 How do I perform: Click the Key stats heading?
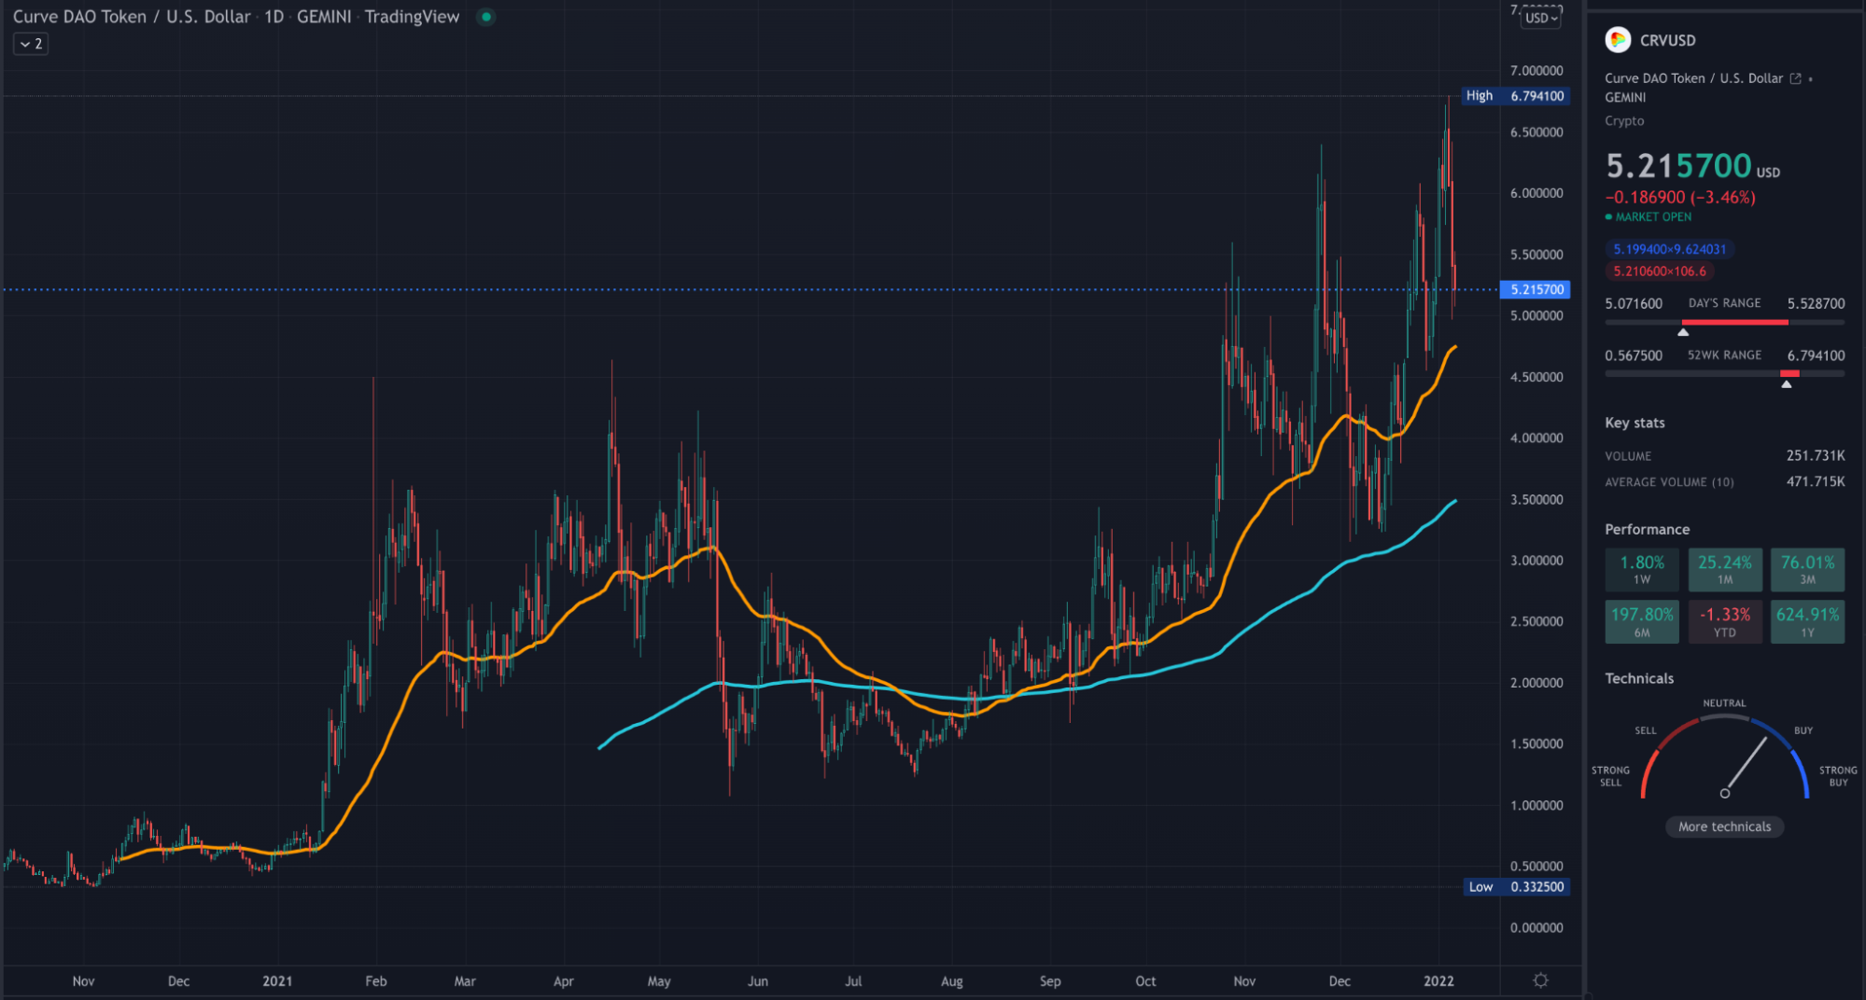1635,423
